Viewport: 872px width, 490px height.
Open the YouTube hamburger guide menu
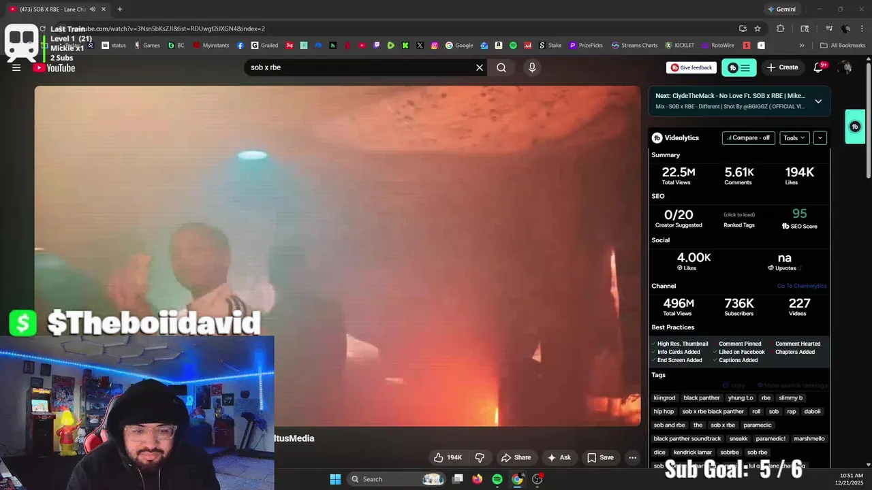[x=16, y=67]
